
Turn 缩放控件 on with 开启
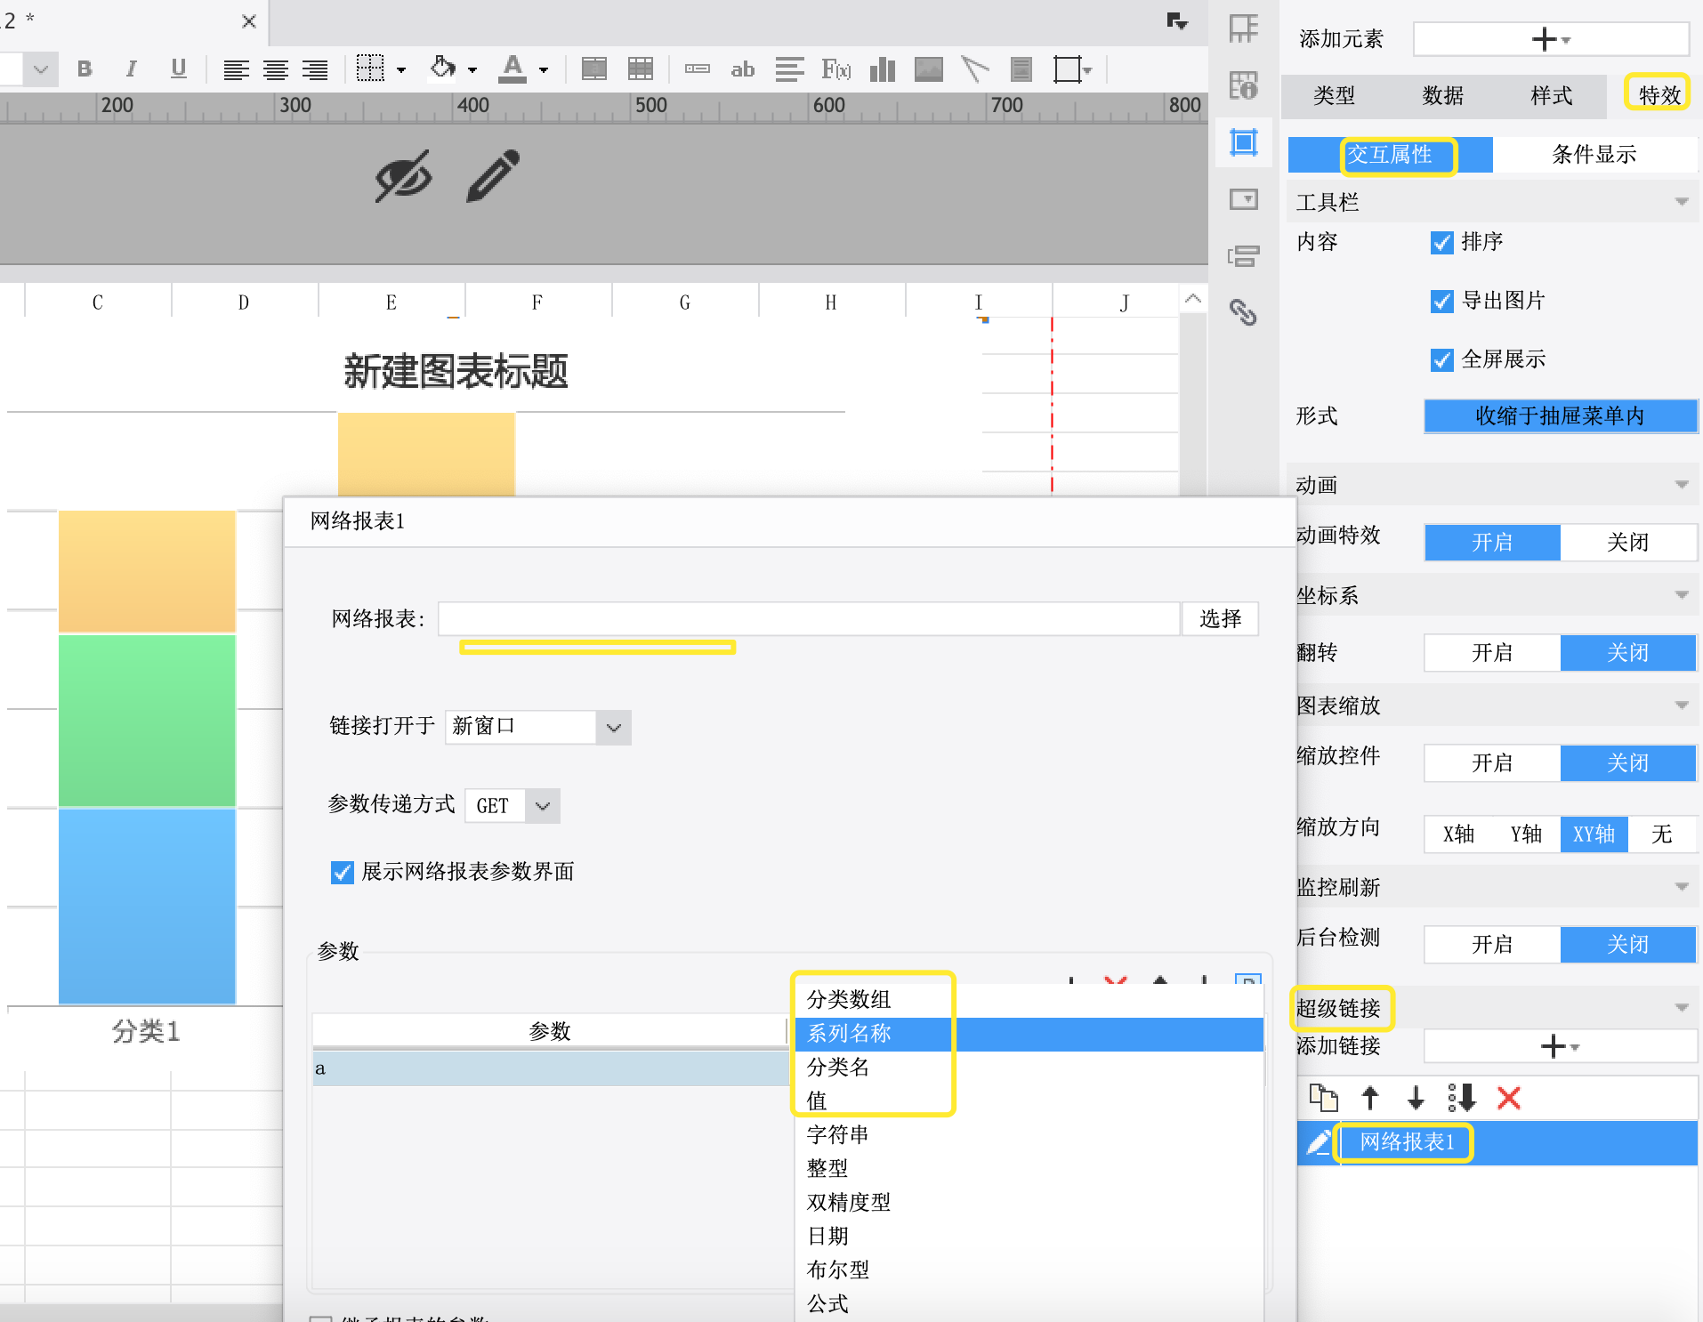1492,763
